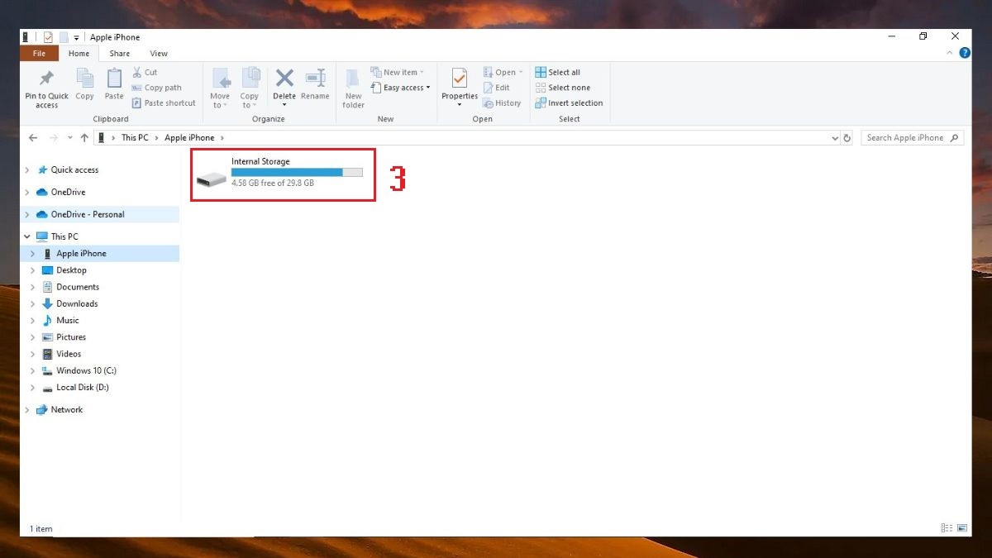This screenshot has height=558, width=992.
Task: Select Local Disk (D:) in sidebar
Action: click(x=82, y=387)
